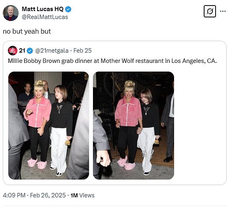Click the quoted post text about Mother Wolf restaurant
233x208 pixels.
(112, 61)
